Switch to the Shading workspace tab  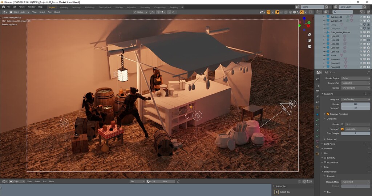(119, 7)
